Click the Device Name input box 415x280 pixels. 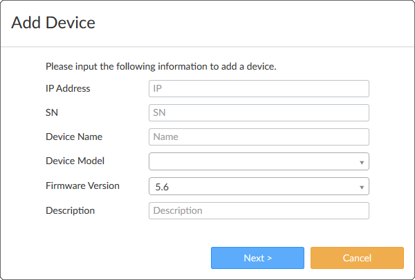259,137
